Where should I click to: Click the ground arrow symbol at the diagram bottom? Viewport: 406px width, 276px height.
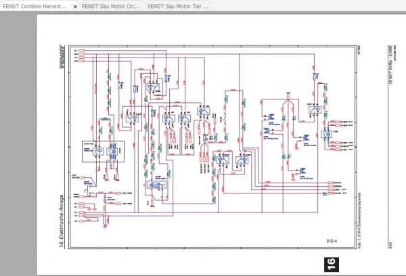tap(105, 227)
